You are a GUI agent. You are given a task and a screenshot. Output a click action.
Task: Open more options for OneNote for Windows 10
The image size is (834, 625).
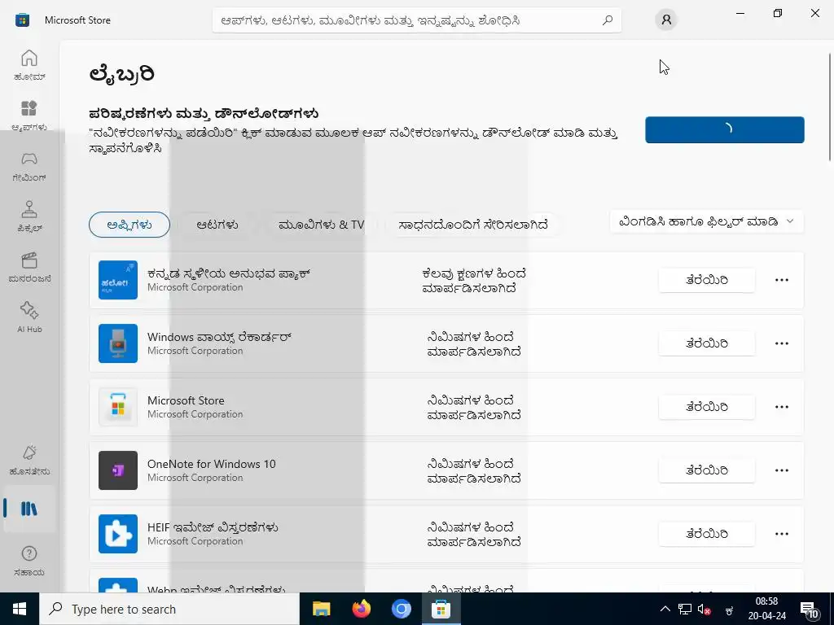tap(781, 470)
